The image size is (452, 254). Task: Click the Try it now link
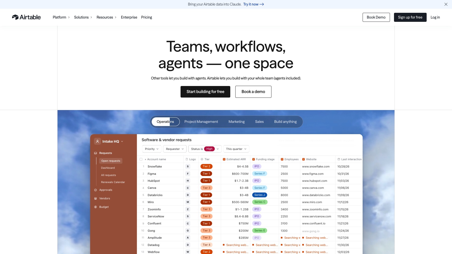coord(253,4)
